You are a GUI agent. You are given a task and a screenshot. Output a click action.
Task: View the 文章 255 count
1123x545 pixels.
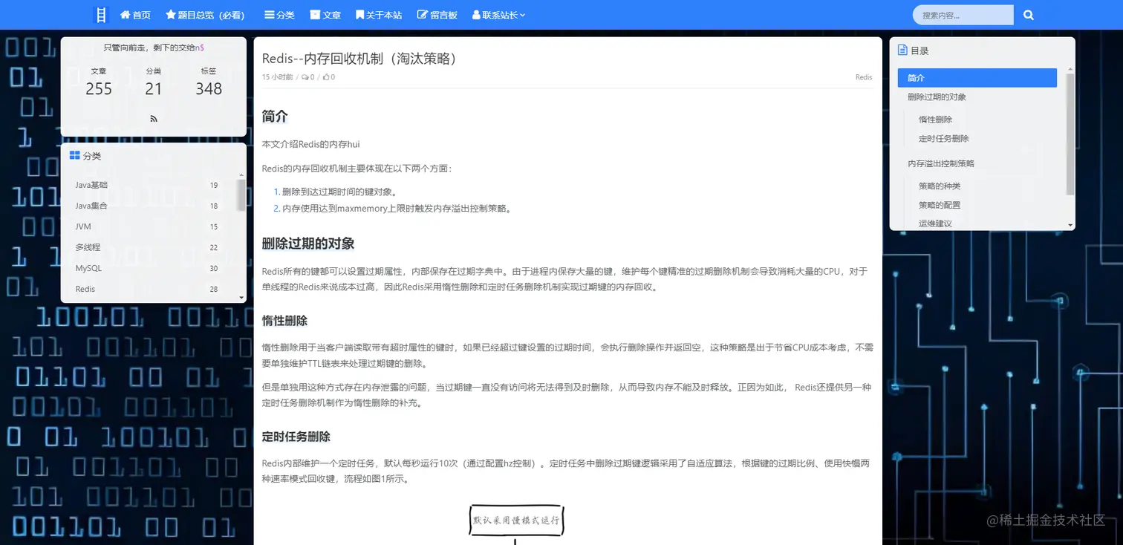click(x=99, y=82)
